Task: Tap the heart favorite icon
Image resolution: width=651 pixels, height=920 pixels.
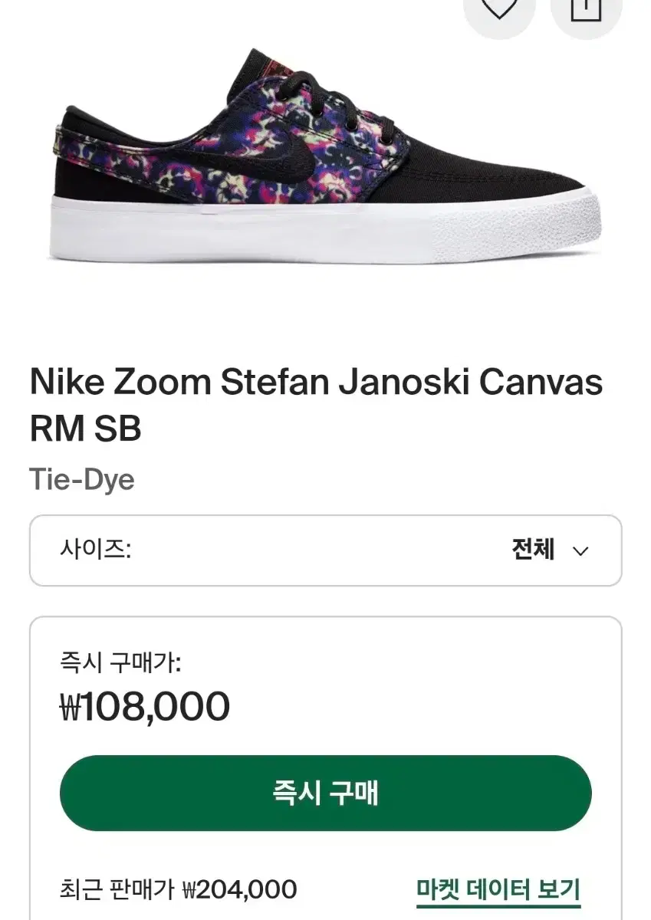Action: (501, 9)
